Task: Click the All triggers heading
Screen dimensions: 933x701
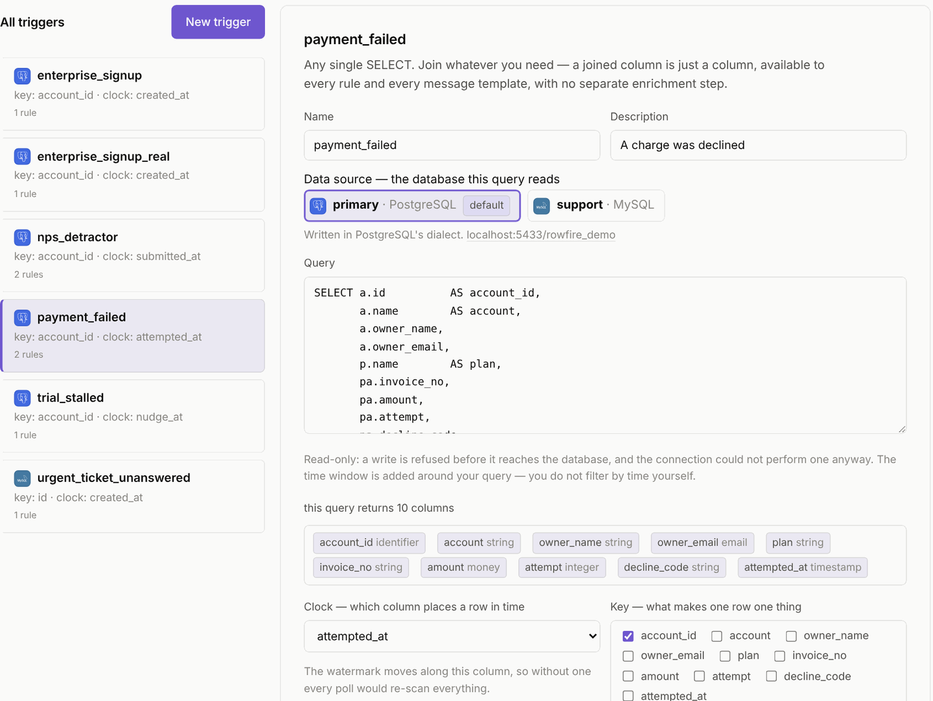Action: tap(32, 22)
